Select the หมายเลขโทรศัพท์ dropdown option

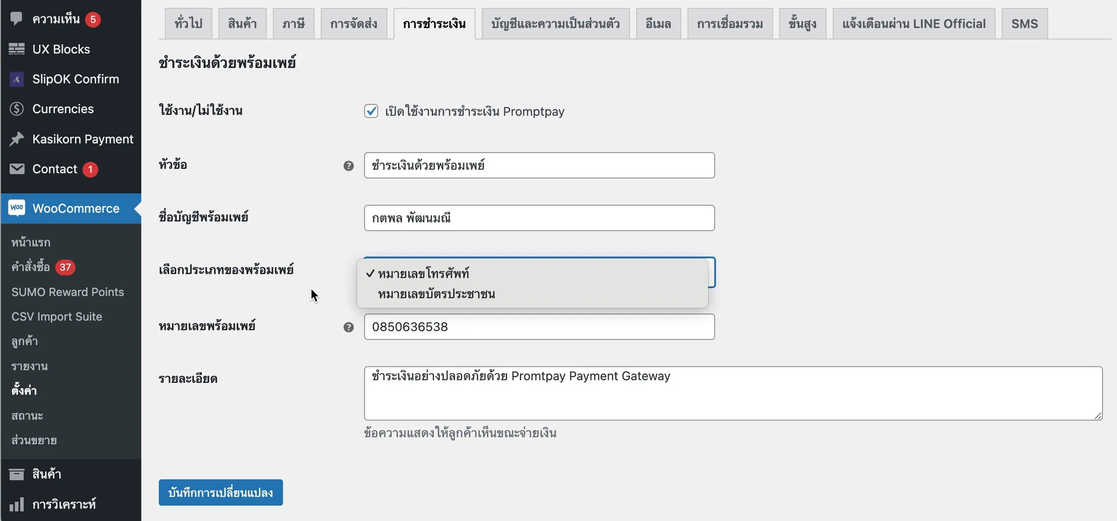[423, 274]
